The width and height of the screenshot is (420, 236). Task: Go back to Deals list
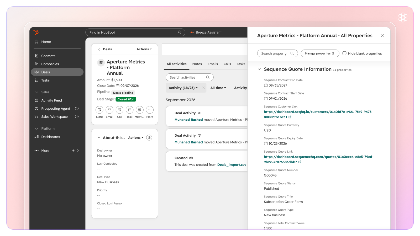(105, 49)
